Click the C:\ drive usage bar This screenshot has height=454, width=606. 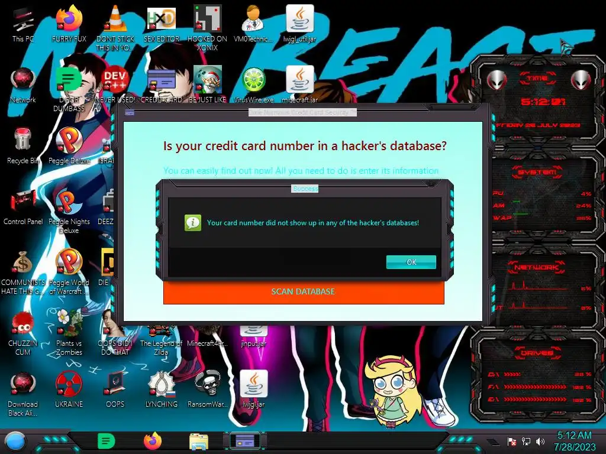(512, 374)
